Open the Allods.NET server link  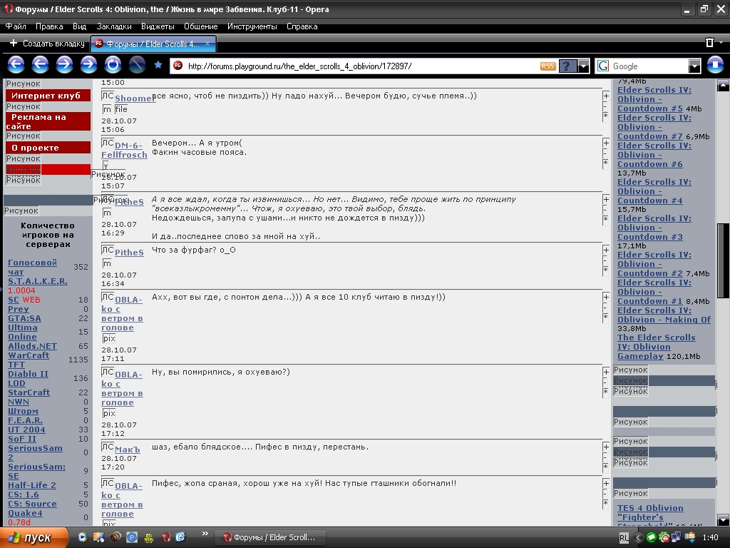pos(33,346)
